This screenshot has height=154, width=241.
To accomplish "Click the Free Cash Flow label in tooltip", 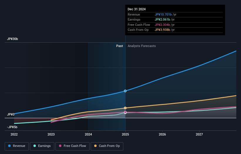I will (139, 25).
